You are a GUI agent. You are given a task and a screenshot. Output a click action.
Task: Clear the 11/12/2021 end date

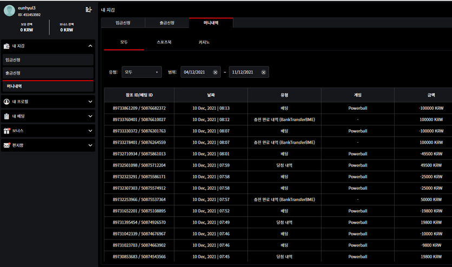(x=264, y=72)
